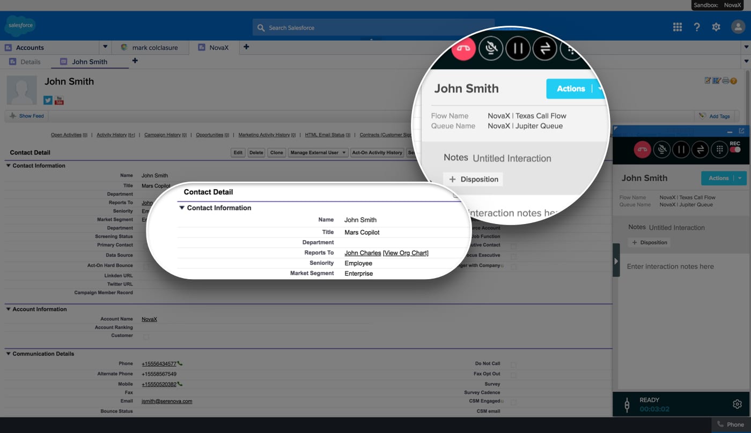Click the Edit button
Viewport: 751px width, 433px height.
(x=238, y=153)
